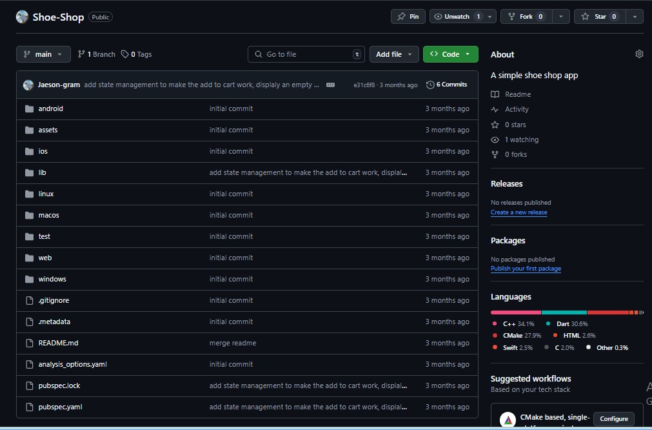Click the eye icon beside 1 watching
Image resolution: width=652 pixels, height=430 pixels.
pyautogui.click(x=495, y=140)
